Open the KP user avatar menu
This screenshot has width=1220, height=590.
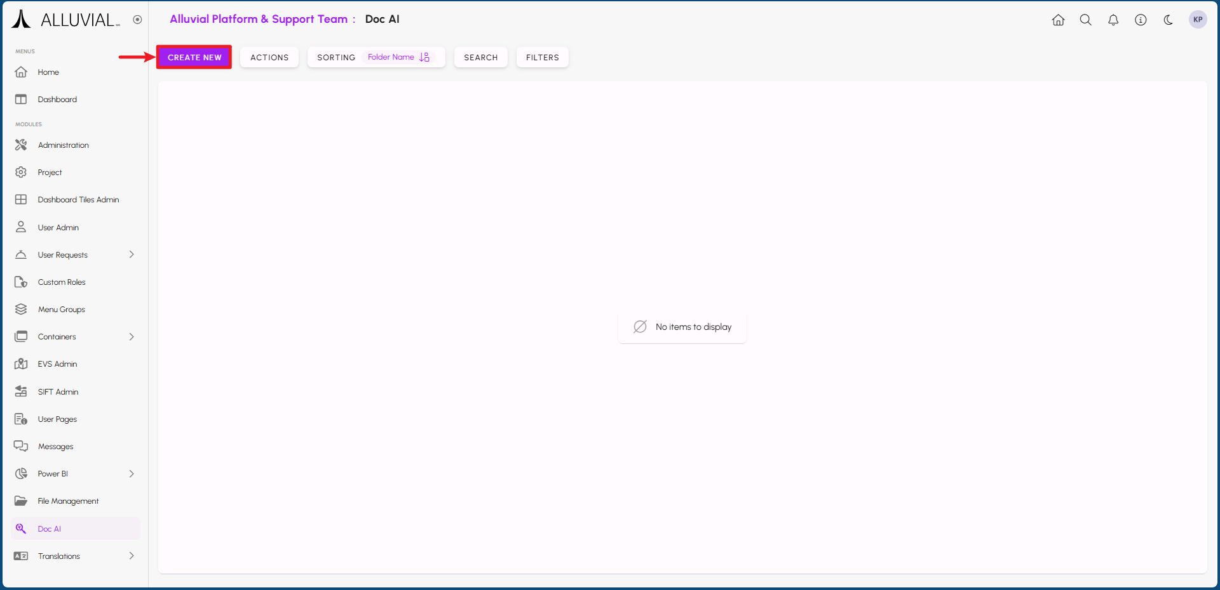[x=1197, y=20]
